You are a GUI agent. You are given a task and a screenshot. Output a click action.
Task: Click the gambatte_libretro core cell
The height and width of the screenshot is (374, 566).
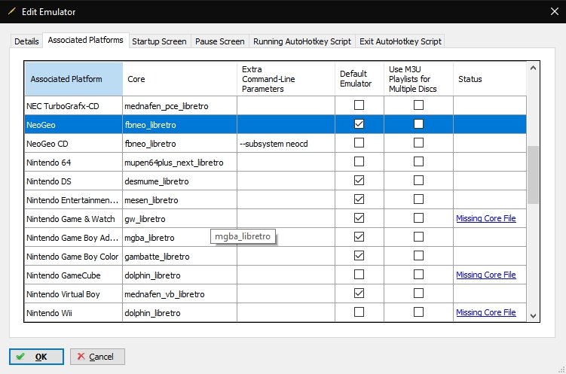(x=180, y=257)
